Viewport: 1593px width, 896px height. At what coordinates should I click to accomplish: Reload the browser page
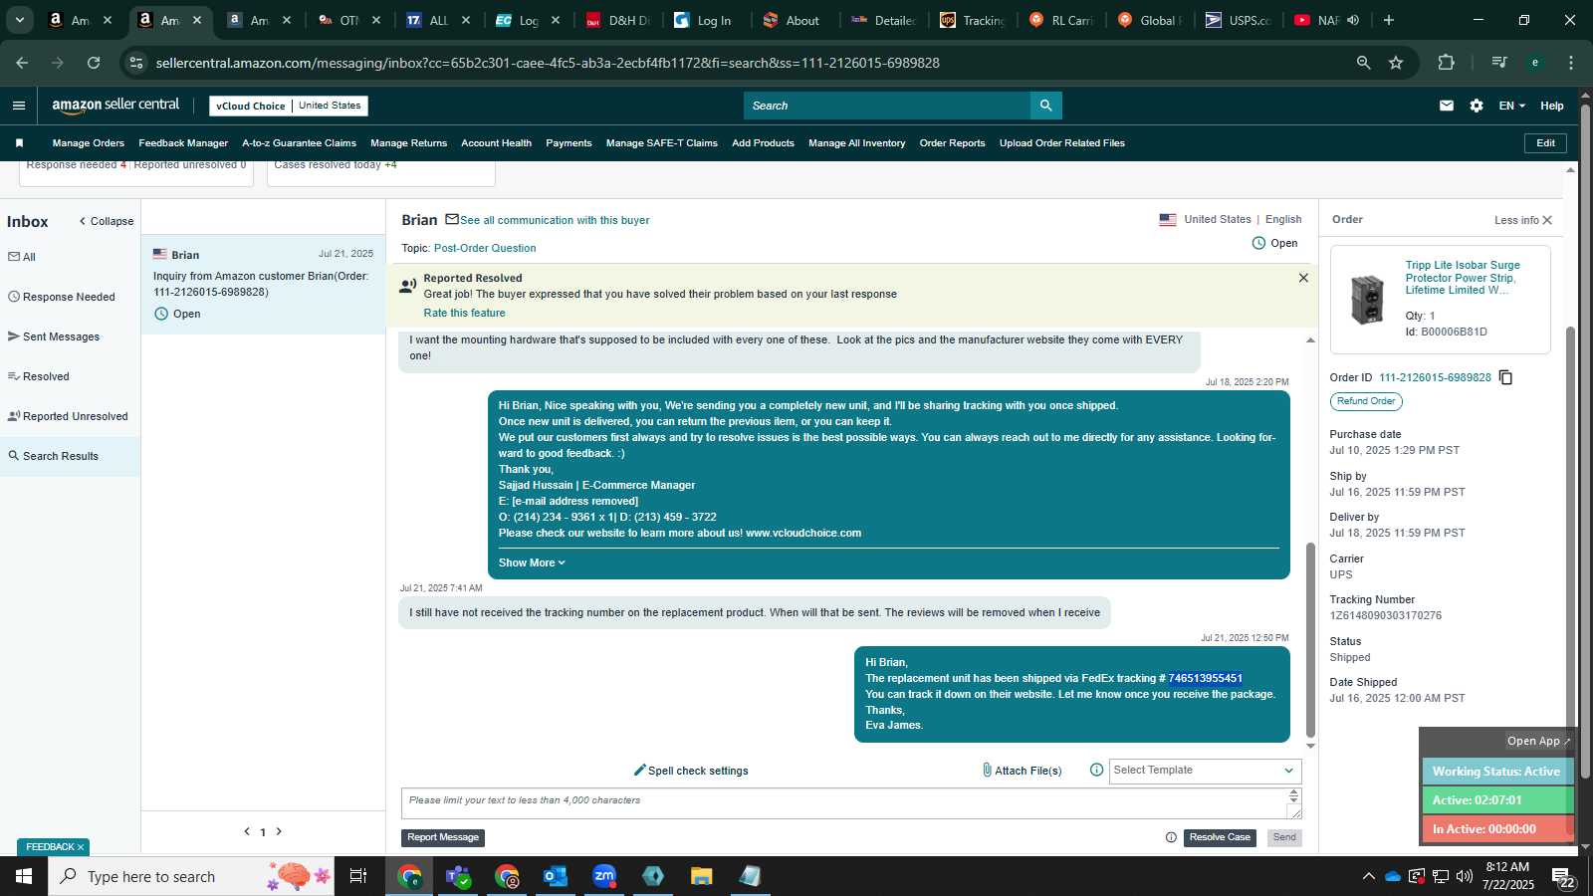94,63
